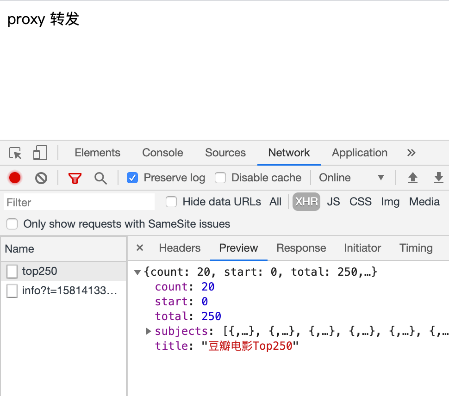Expand the subjects array in preview
This screenshot has width=449, height=396.
click(x=149, y=331)
